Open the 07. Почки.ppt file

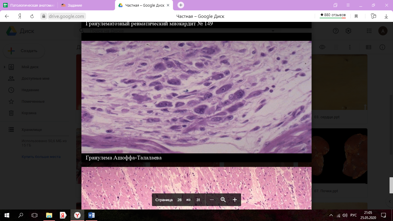tap(326, 191)
